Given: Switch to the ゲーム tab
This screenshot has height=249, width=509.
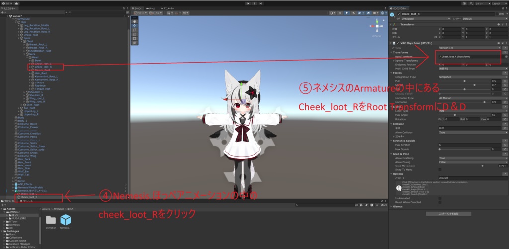Looking at the screenshot, I should (x=150, y=8).
